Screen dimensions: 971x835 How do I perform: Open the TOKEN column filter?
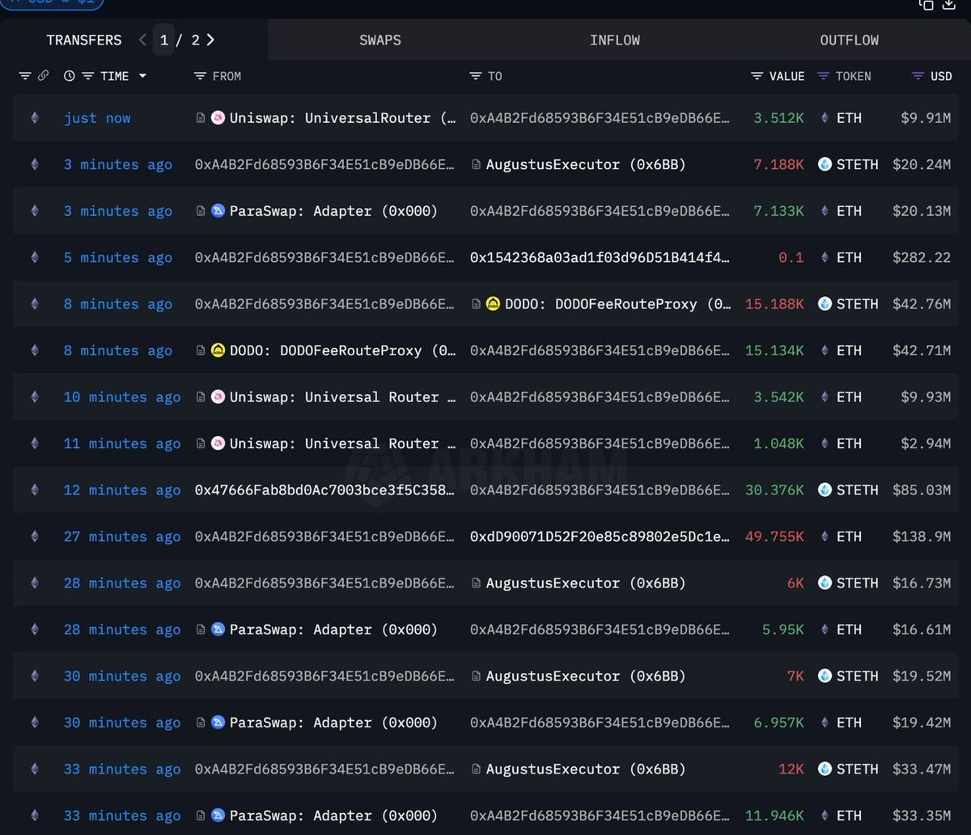(x=824, y=76)
